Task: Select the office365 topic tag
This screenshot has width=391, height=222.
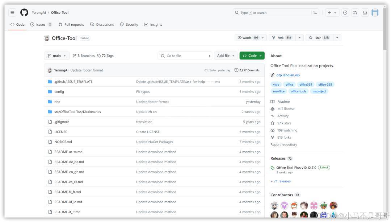Action: (x=306, y=85)
